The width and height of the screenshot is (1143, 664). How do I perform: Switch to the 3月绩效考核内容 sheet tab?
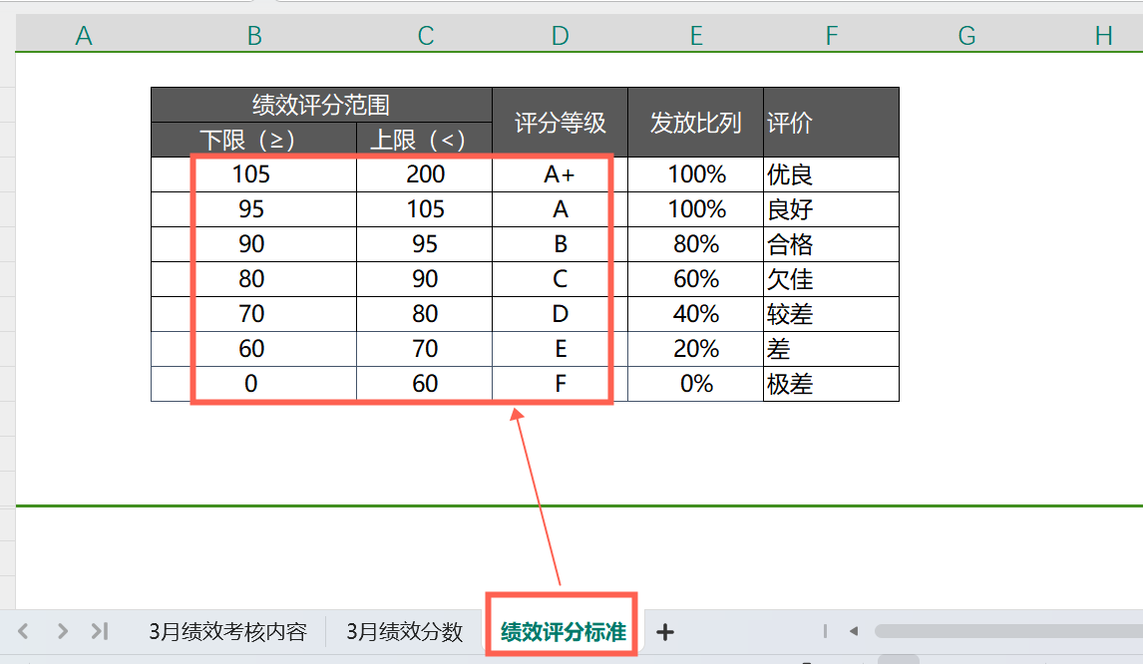pyautogui.click(x=227, y=631)
